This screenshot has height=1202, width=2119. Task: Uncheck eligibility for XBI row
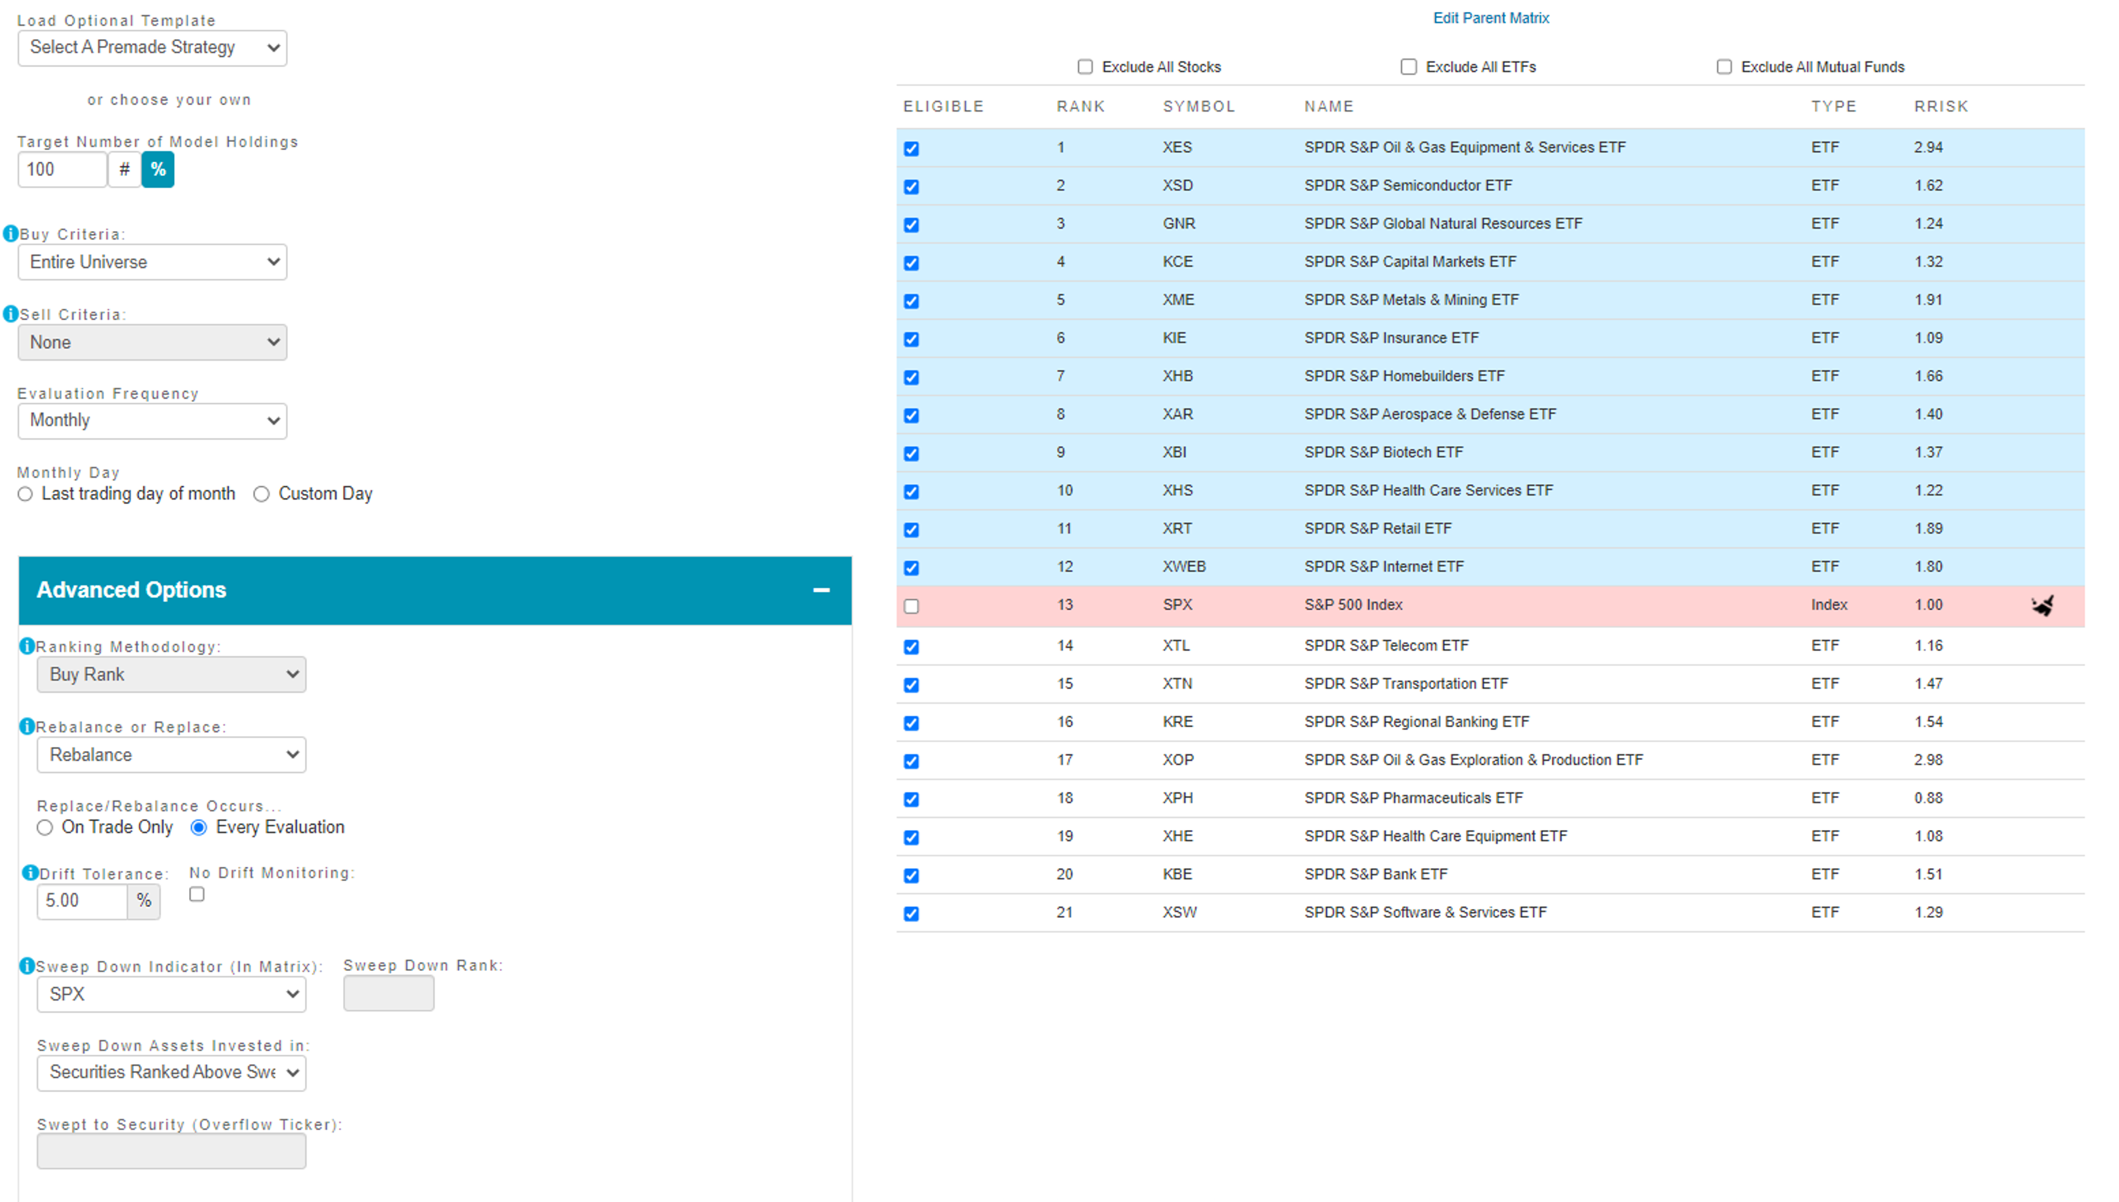pyautogui.click(x=911, y=453)
